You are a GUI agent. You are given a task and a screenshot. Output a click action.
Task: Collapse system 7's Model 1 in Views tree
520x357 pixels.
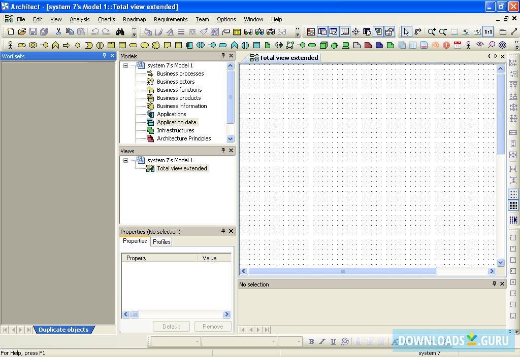click(125, 160)
